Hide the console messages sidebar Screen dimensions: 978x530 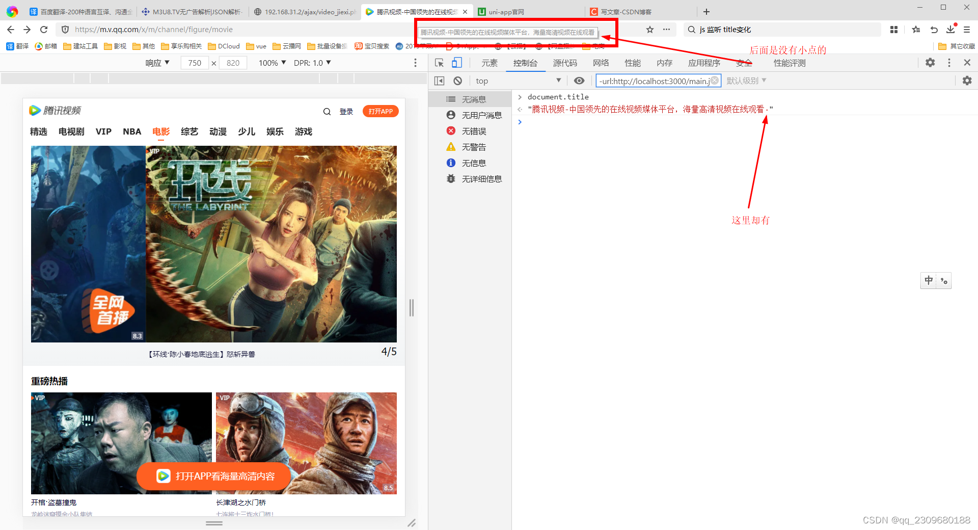(439, 81)
